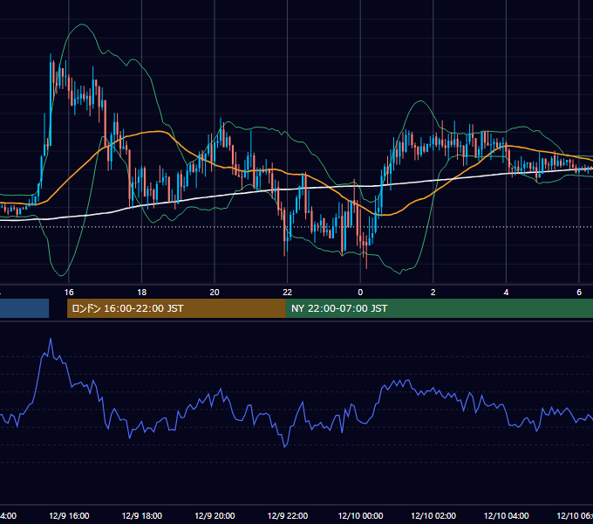The image size is (593, 524).
Task: Select the NY 22:00-07:00 JST session bar
Action: tap(439, 308)
